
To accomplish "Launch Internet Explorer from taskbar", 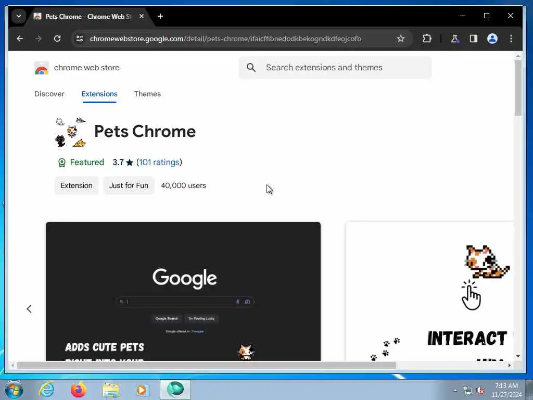I will 46,390.
